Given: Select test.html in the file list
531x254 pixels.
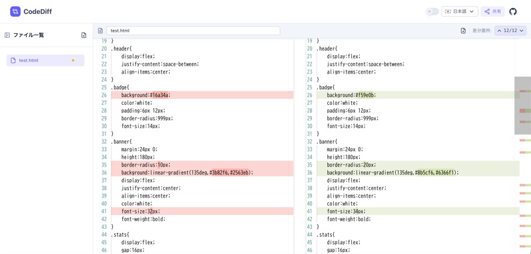Looking at the screenshot, I should click(x=45, y=60).
